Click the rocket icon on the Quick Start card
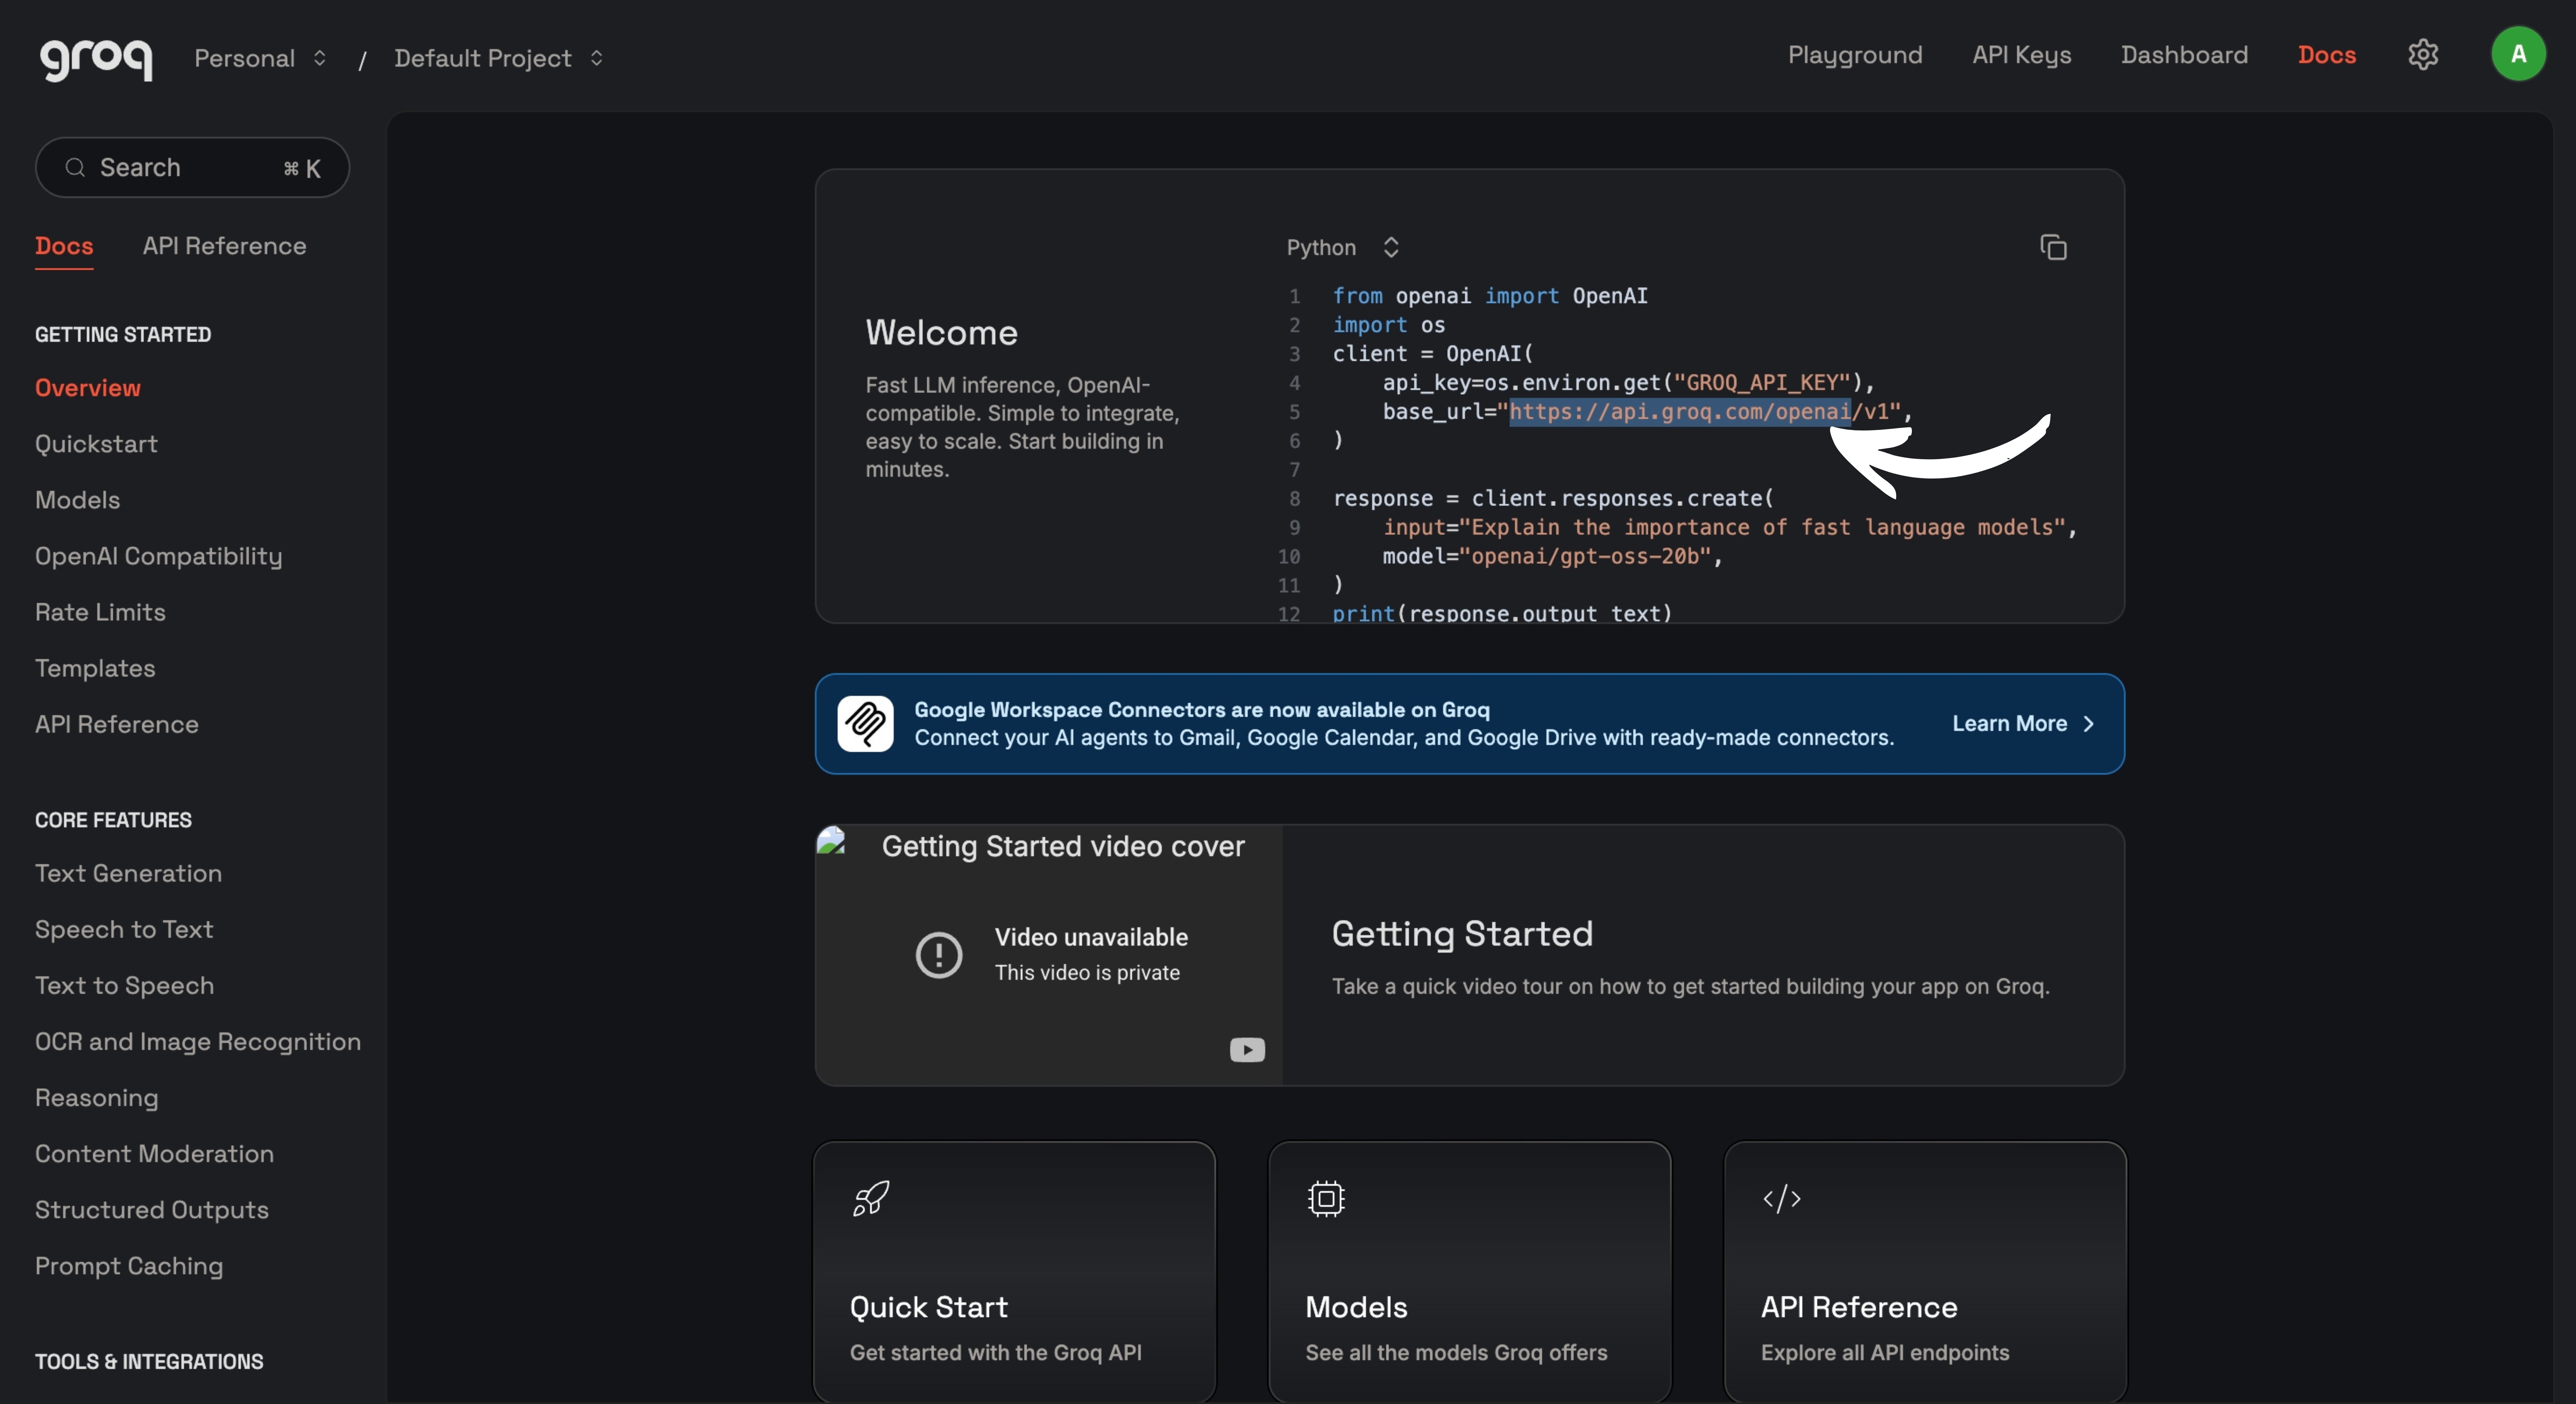Screen dimensions: 2576x1404 point(869,1198)
